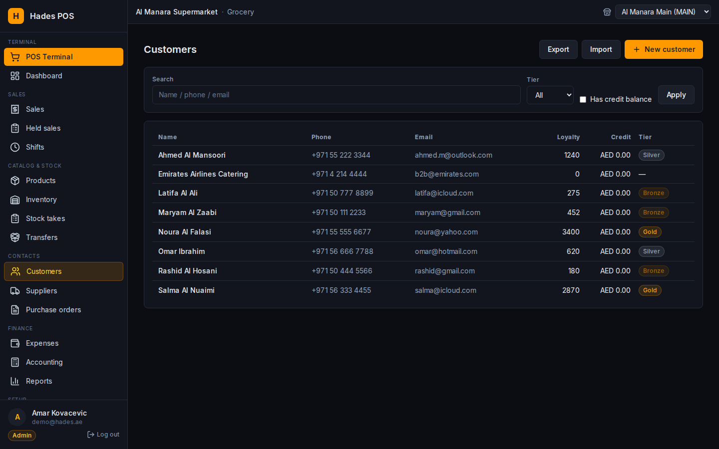Click the Accounting calculator icon

(x=15, y=362)
